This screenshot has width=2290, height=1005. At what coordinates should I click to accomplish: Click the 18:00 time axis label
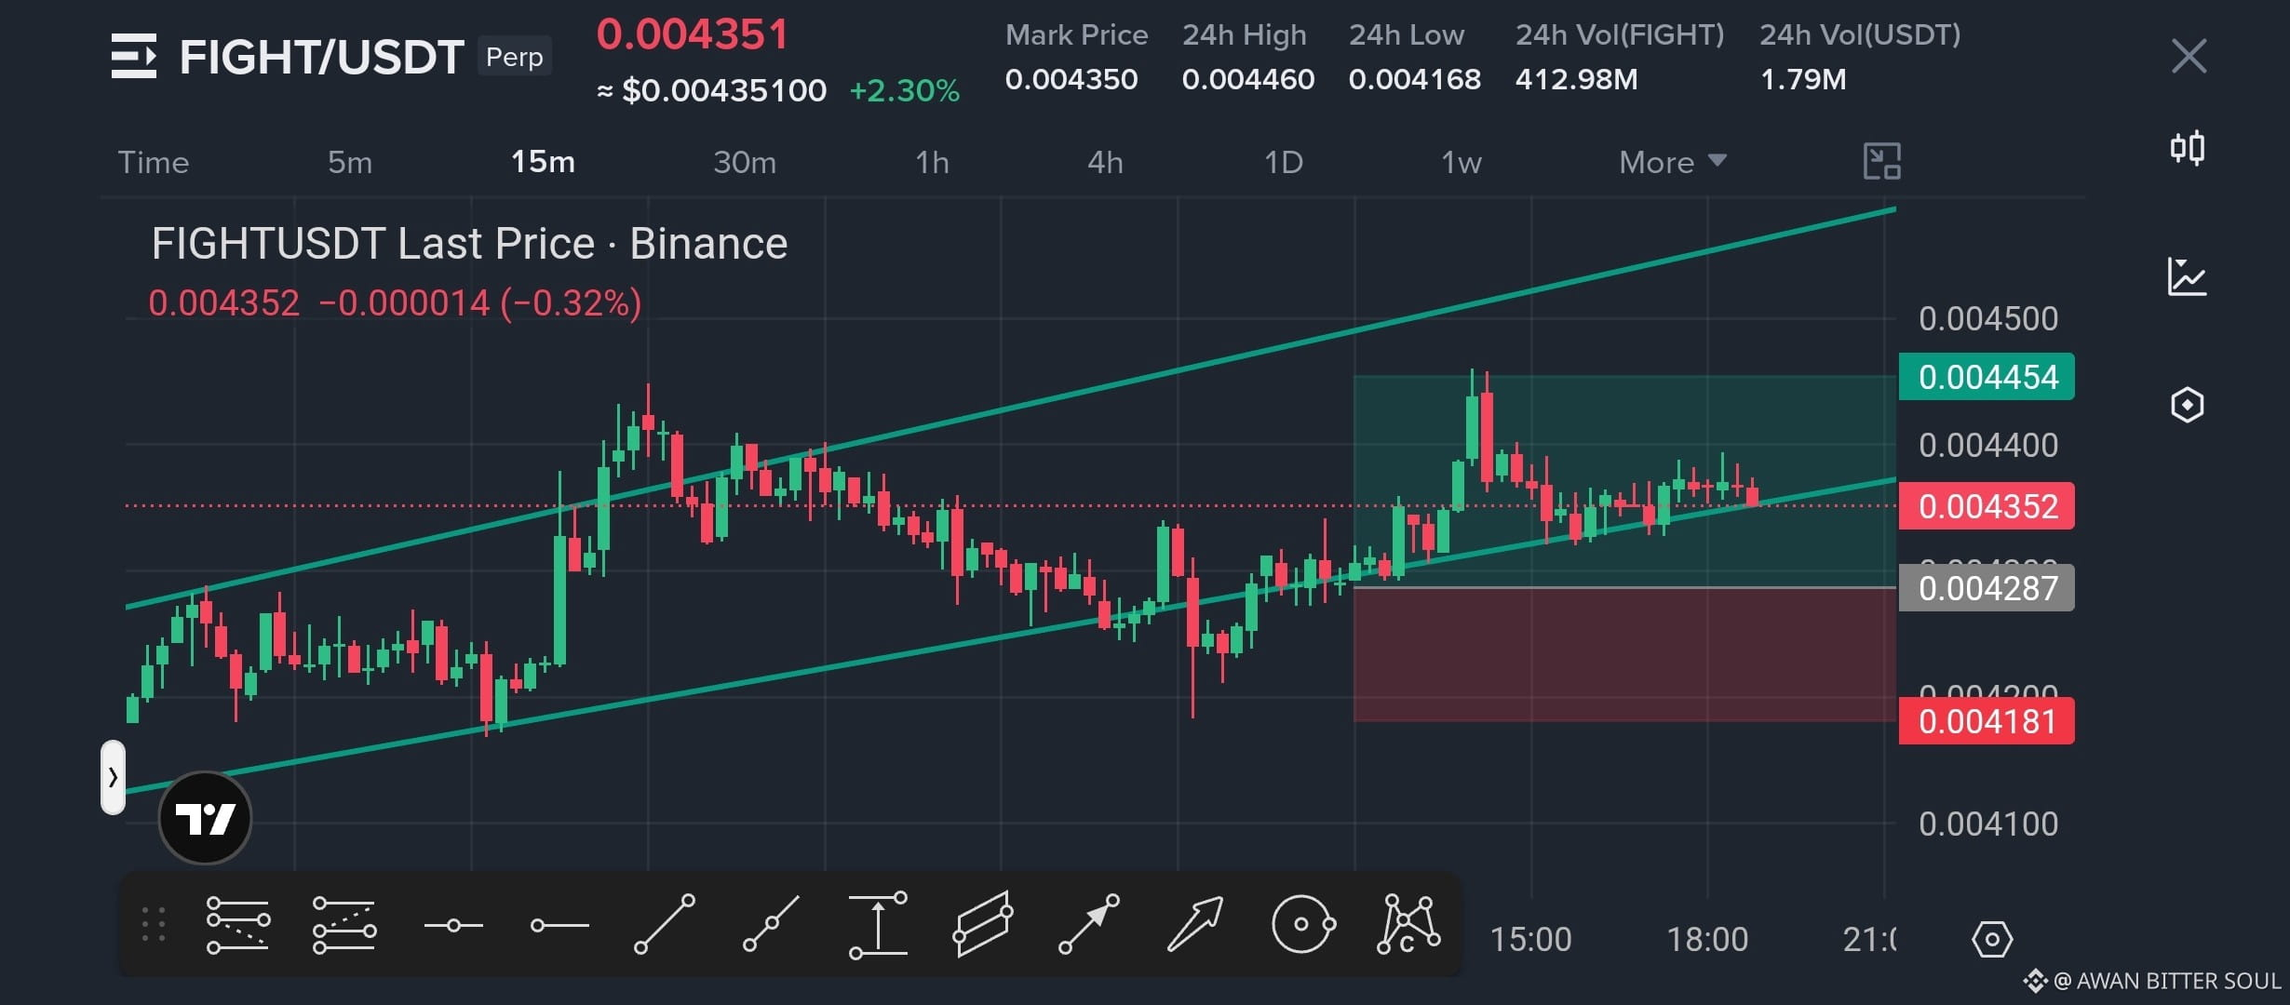pos(1707,939)
